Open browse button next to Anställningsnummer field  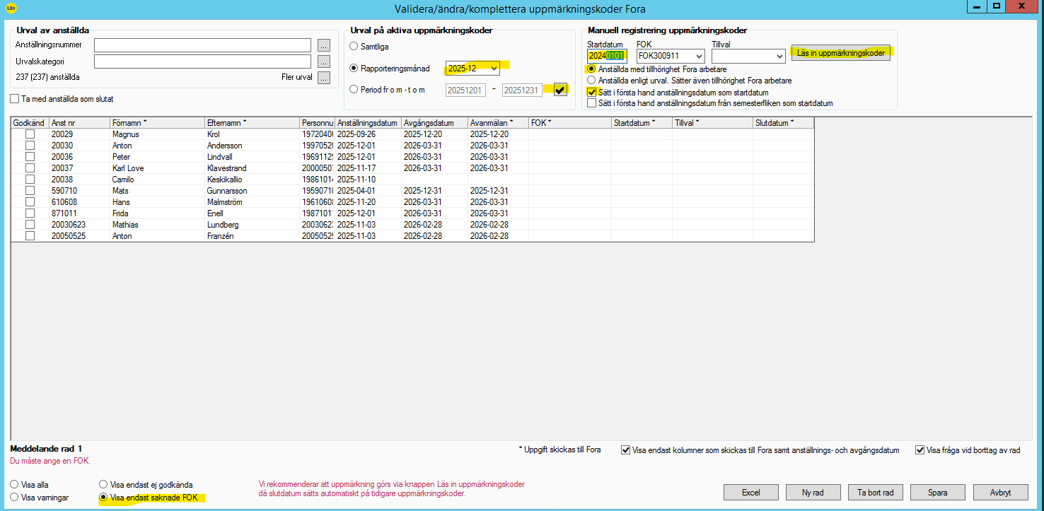pyautogui.click(x=324, y=45)
